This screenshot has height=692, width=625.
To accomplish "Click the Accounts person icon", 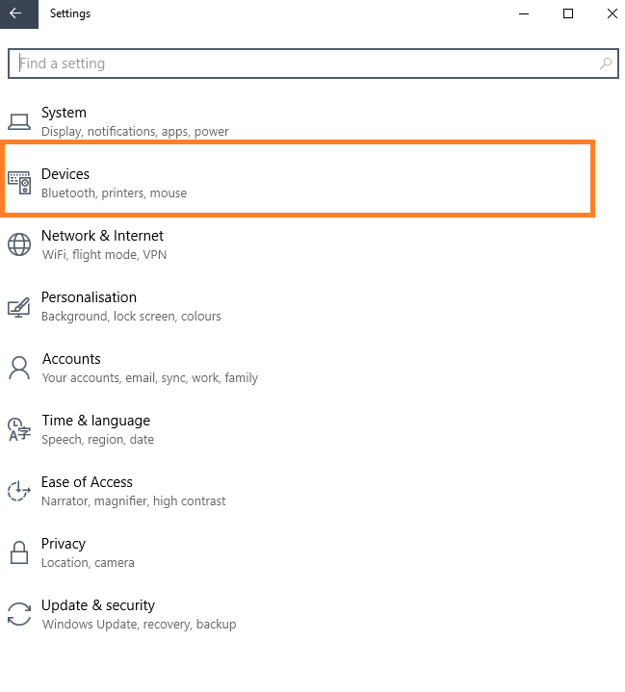I will [x=19, y=368].
